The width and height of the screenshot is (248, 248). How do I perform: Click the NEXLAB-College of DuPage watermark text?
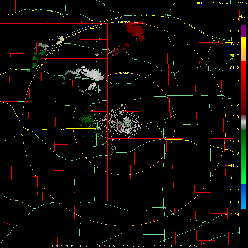coord(222,3)
